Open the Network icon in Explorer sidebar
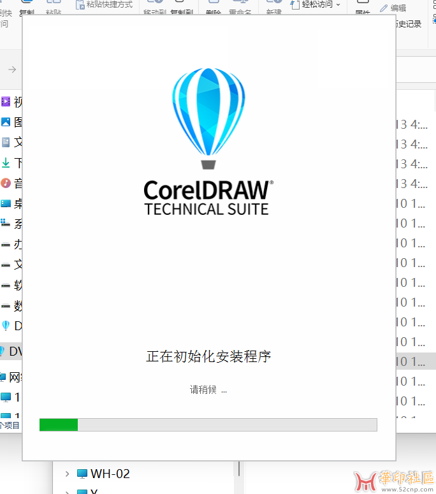436x494 pixels. 3,377
